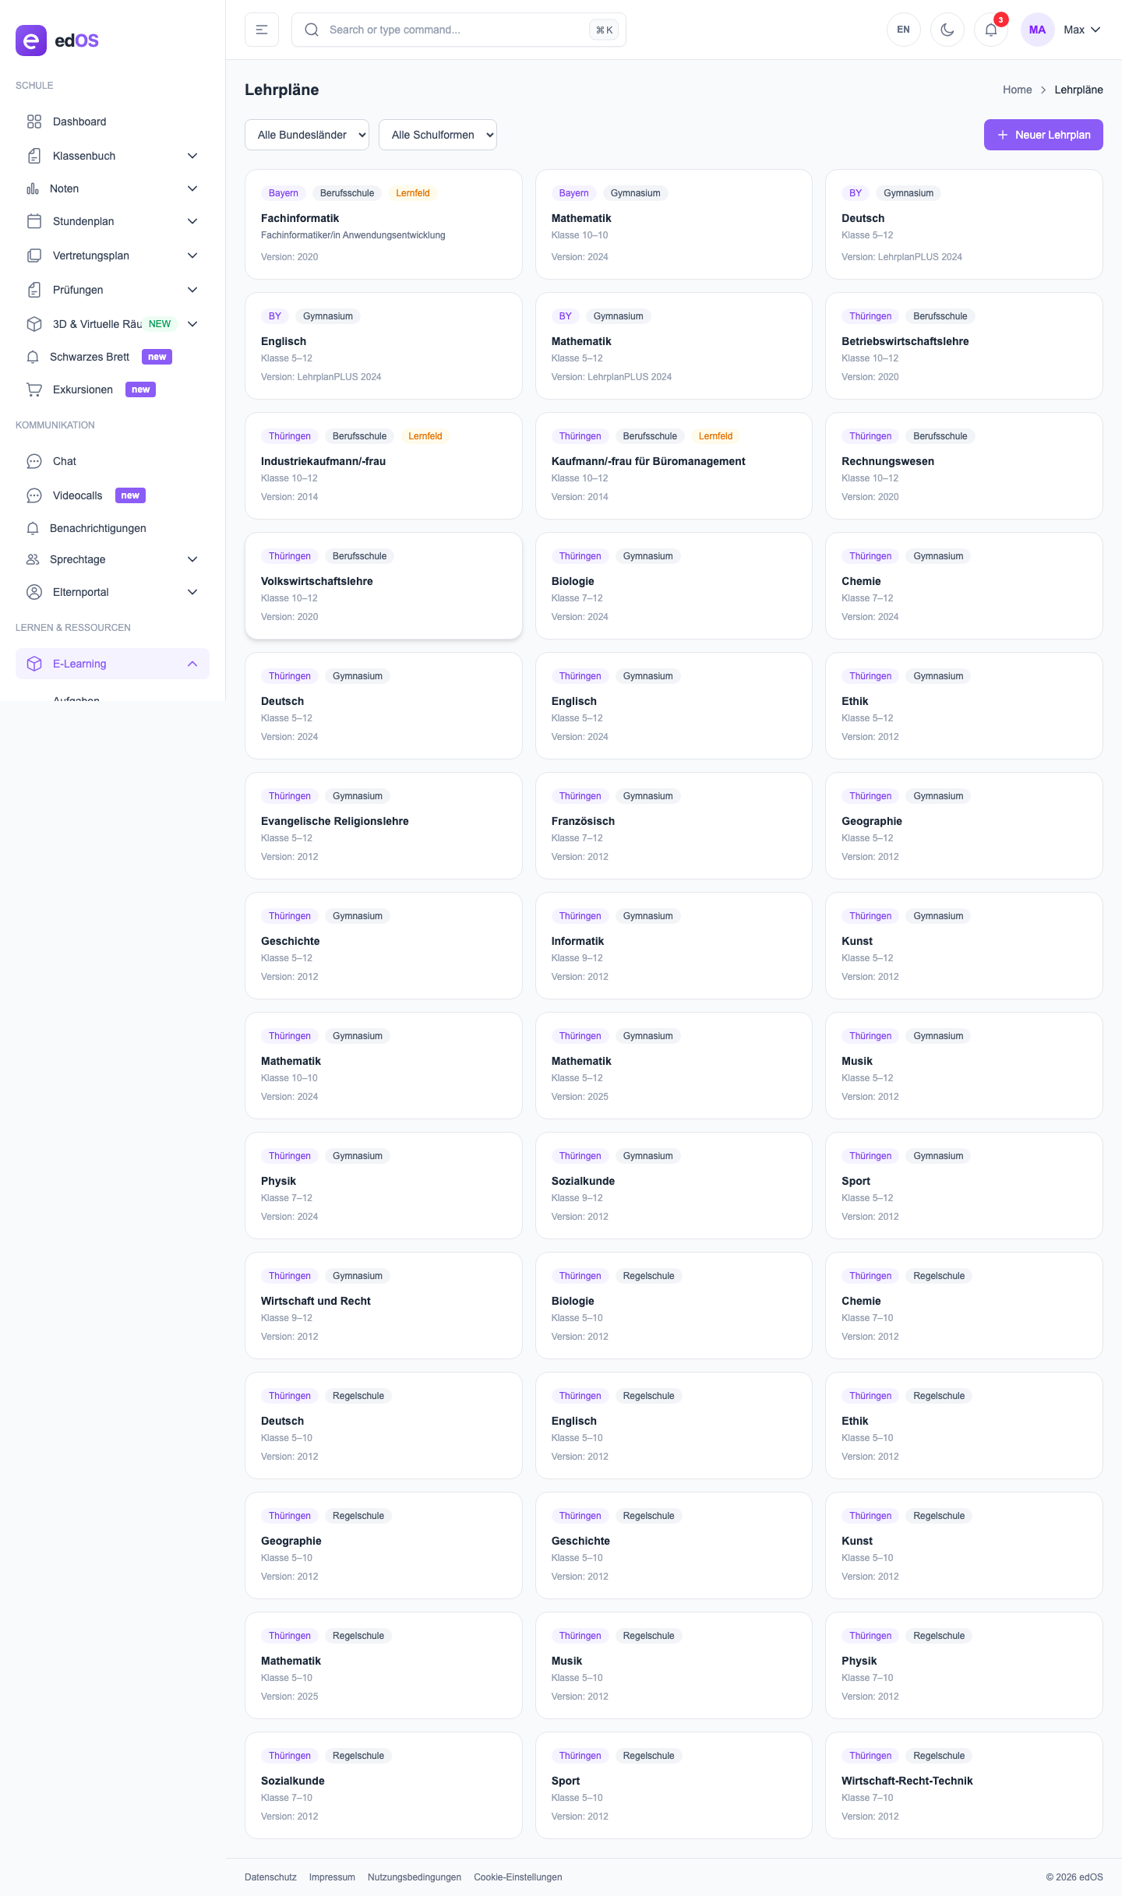Image resolution: width=1122 pixels, height=1896 pixels.
Task: Go to Videocalls menu item
Action: (77, 495)
